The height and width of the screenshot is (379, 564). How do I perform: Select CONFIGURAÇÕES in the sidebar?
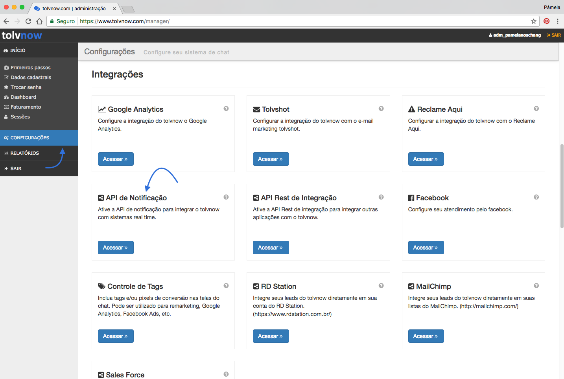point(39,138)
